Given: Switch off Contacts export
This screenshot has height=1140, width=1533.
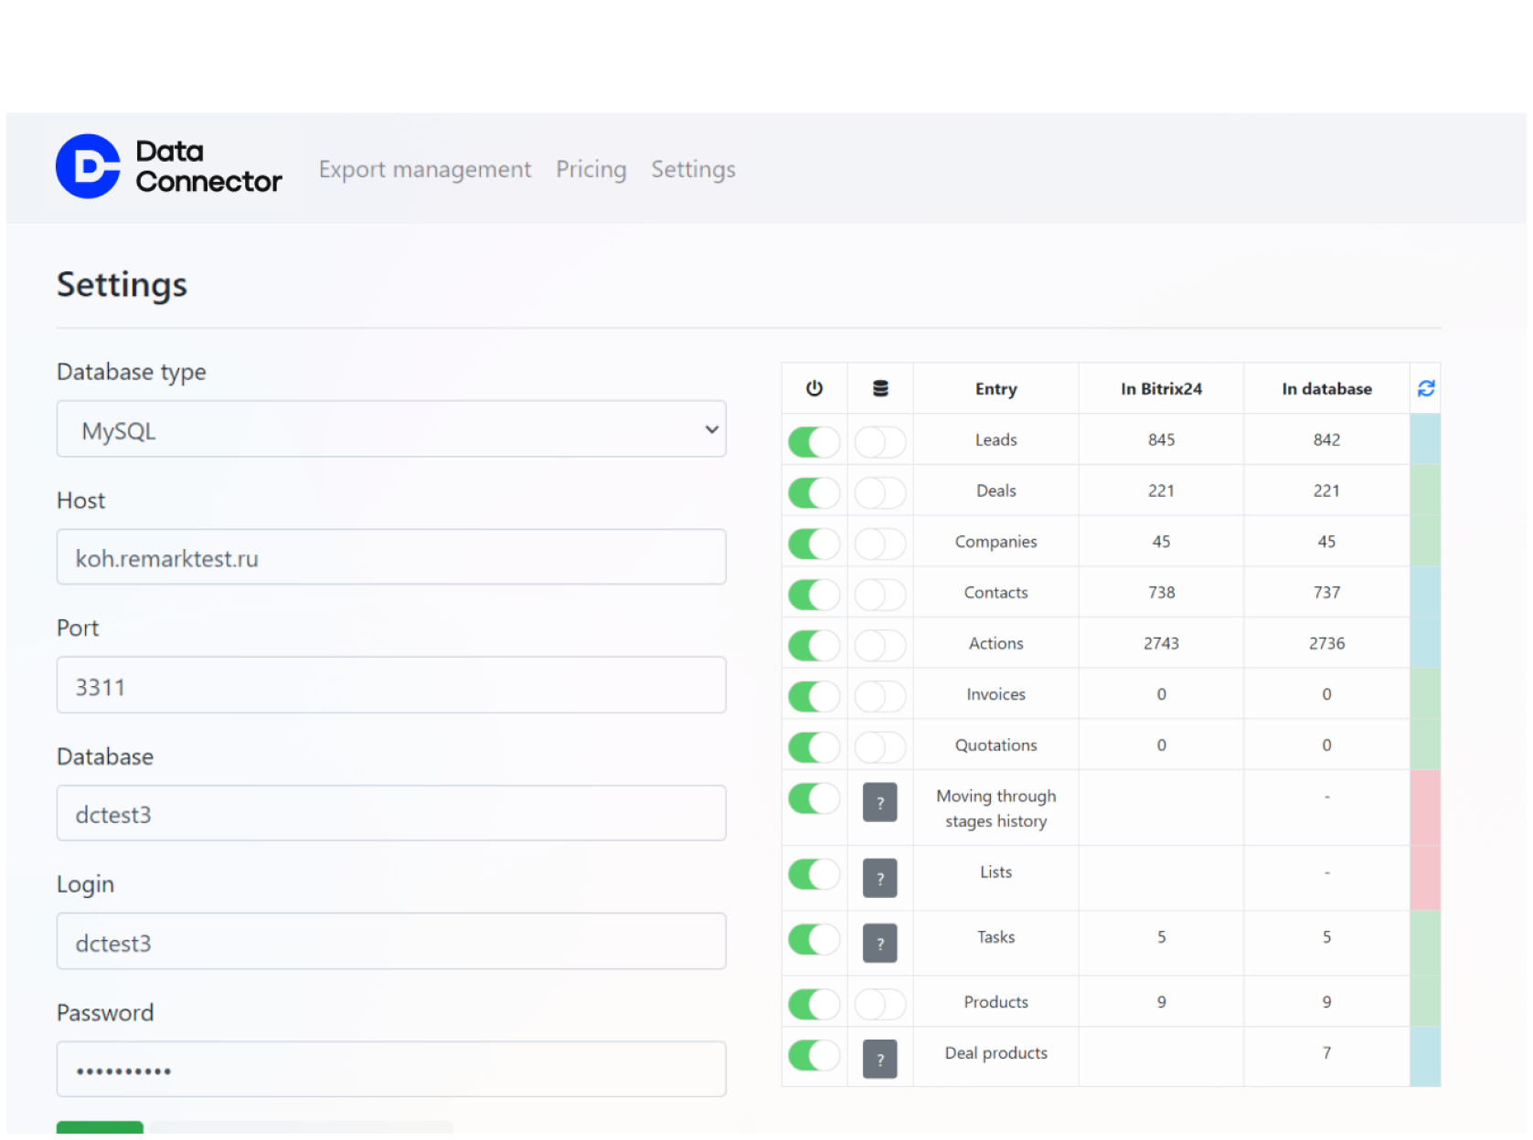Looking at the screenshot, I should (814, 596).
